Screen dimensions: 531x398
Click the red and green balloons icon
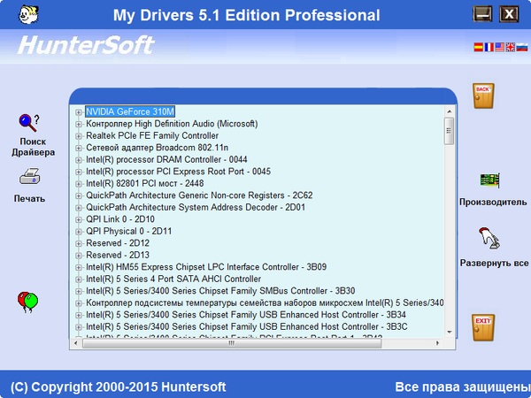(27, 302)
